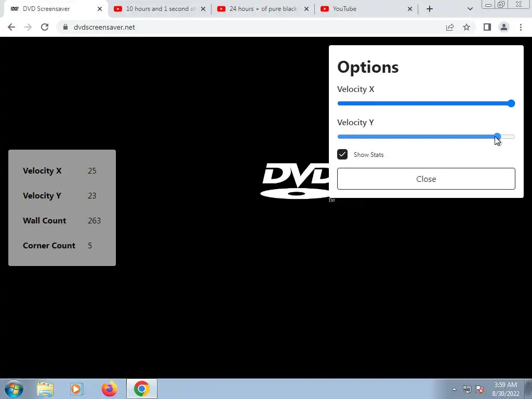Reload the dvdscreensaver.net page
This screenshot has width=532, height=399.
pyautogui.click(x=45, y=27)
